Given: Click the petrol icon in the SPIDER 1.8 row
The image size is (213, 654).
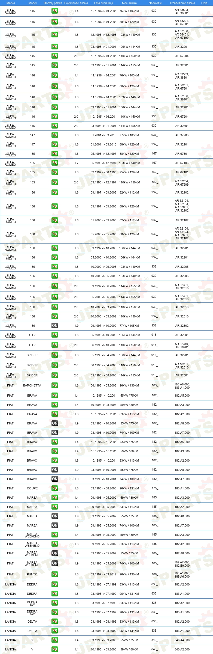Looking at the screenshot, I should point(54,355).
